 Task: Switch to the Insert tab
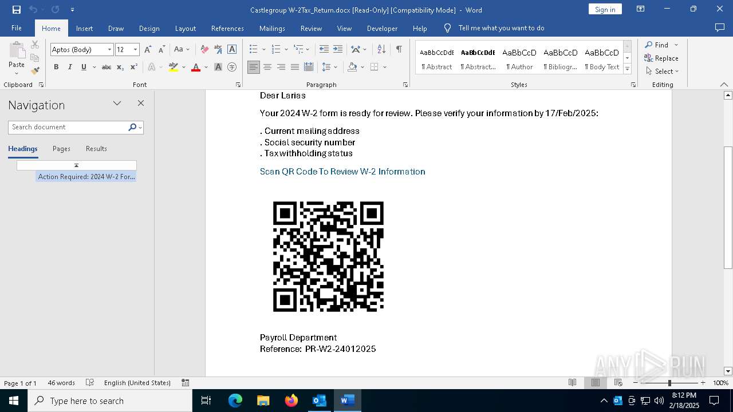coord(84,28)
